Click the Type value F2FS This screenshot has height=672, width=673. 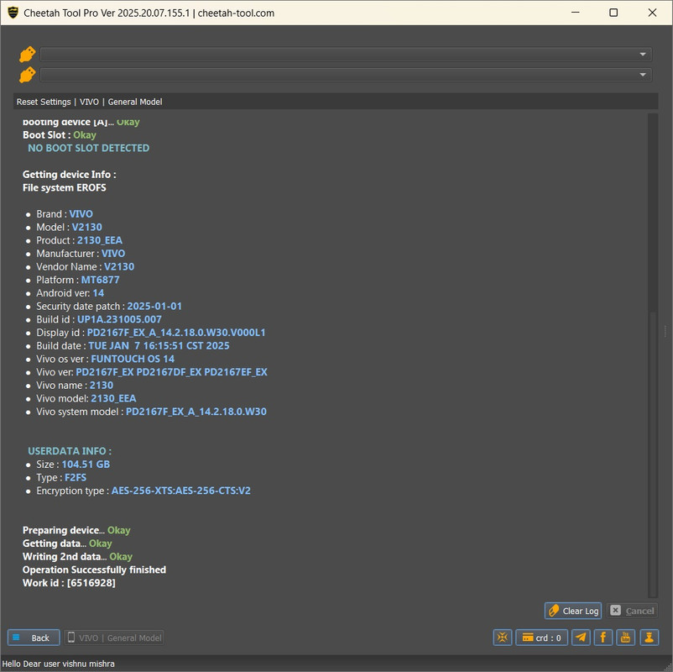[76, 478]
